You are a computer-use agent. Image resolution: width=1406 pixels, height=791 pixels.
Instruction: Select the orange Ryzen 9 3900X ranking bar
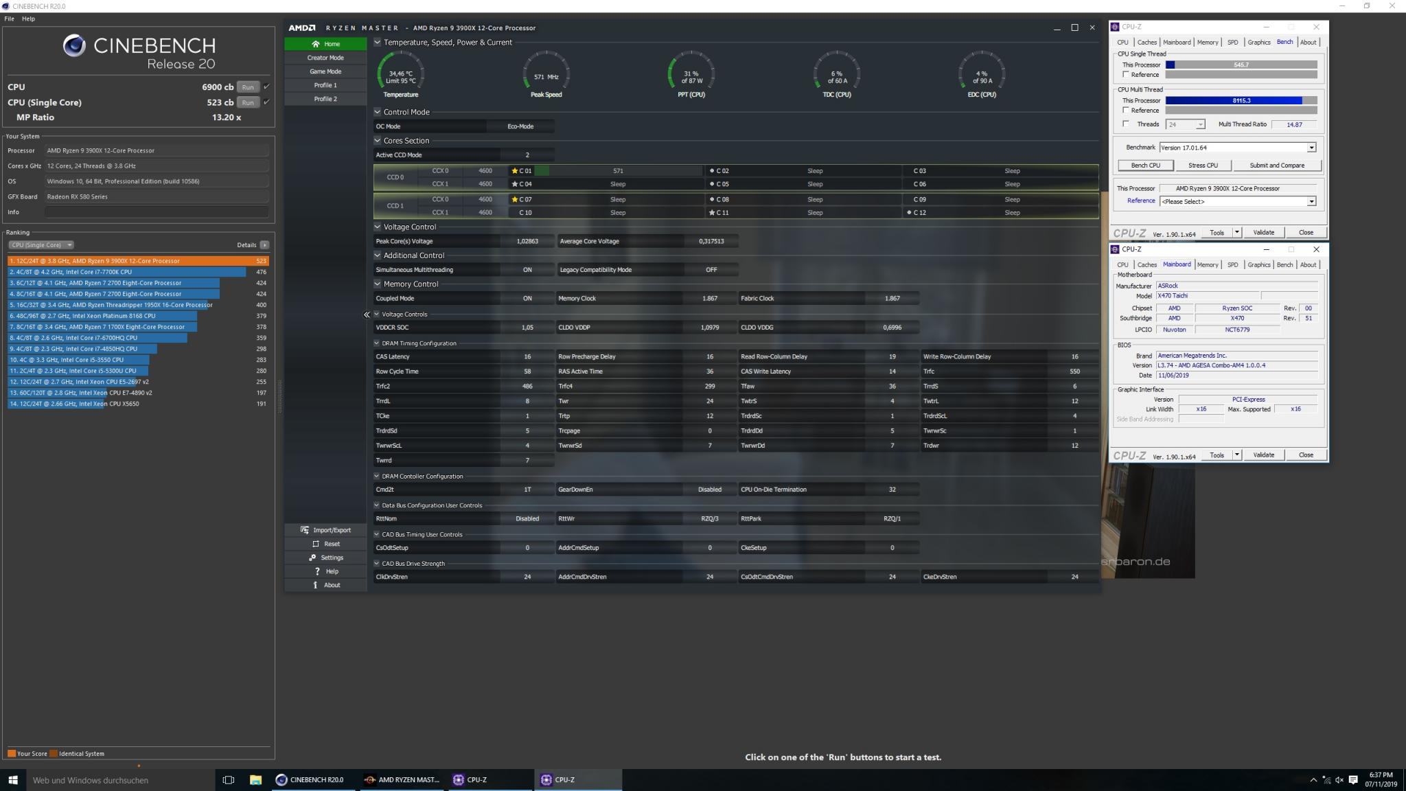tap(138, 261)
